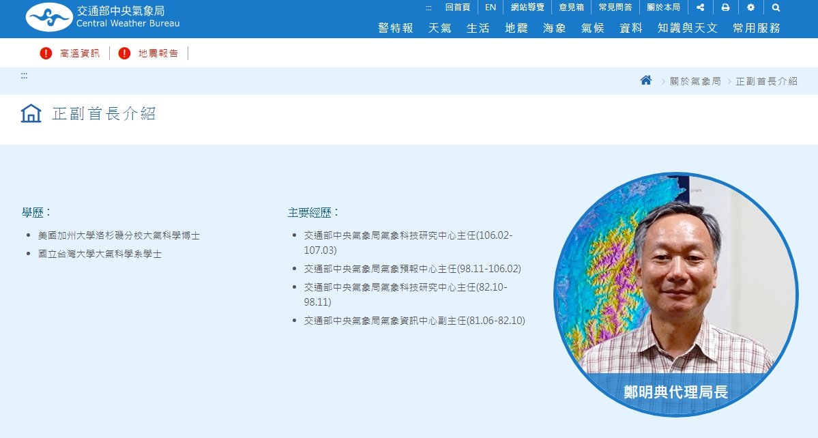Image resolution: width=818 pixels, height=438 pixels.
Task: Click the print icon
Action: coord(726,8)
